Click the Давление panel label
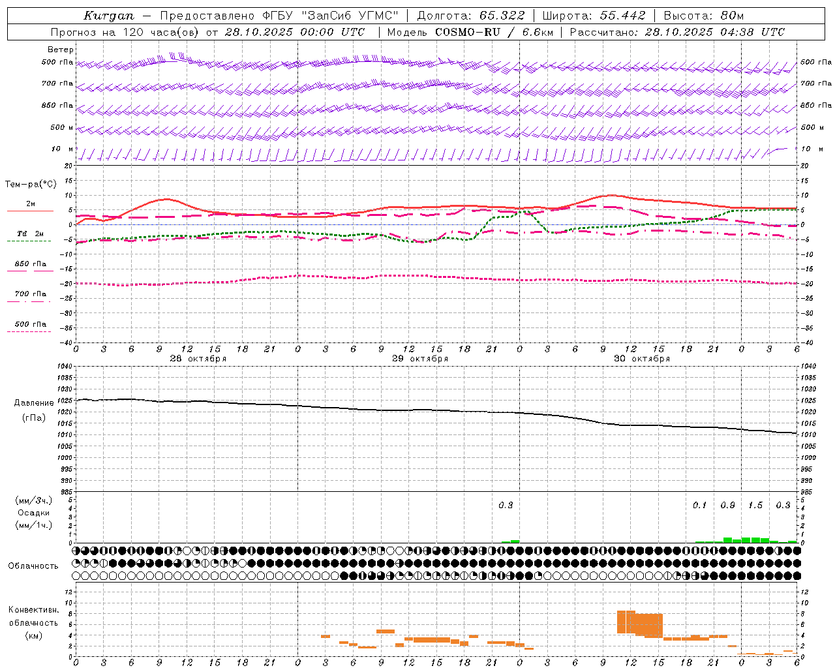The width and height of the screenshot is (835, 668). click(x=34, y=403)
